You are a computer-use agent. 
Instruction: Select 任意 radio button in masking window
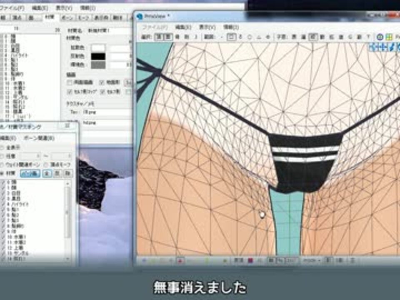2,156
